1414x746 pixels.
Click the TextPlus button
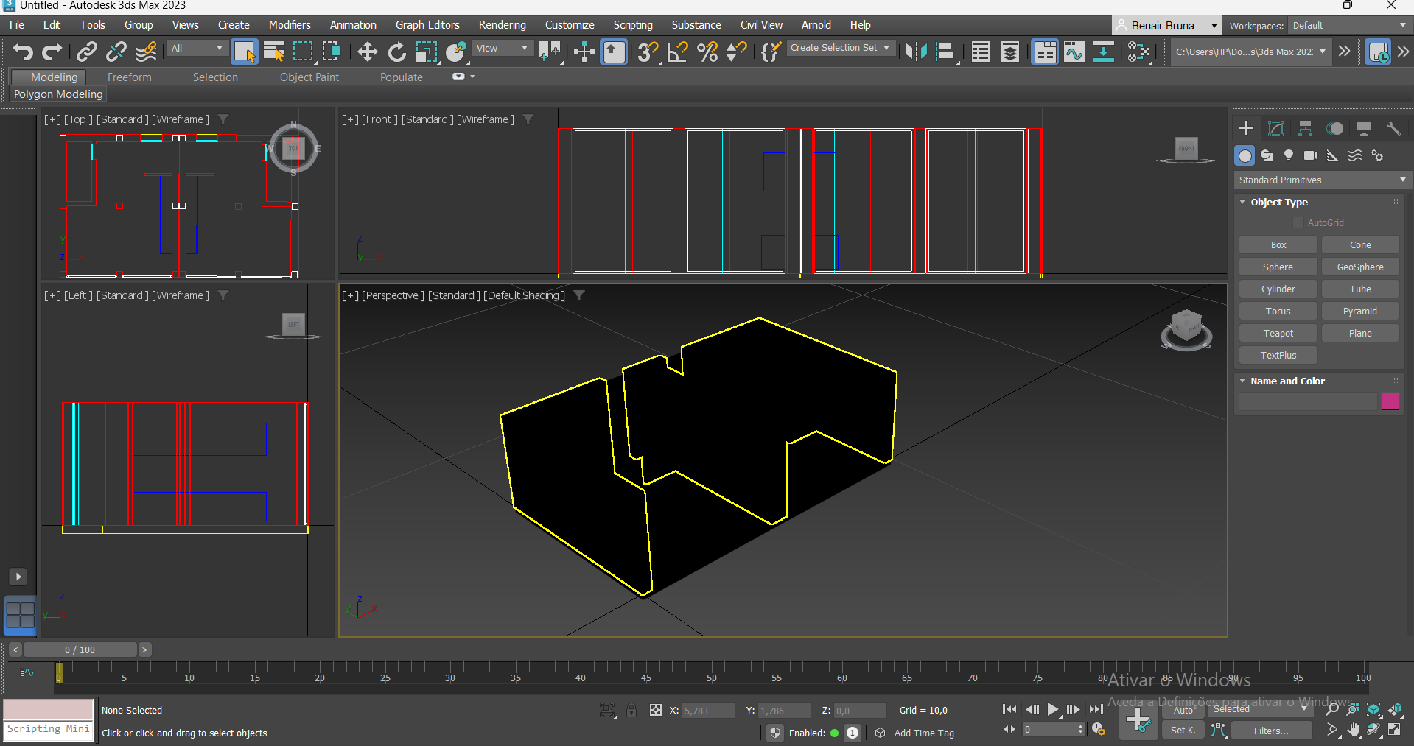click(1278, 356)
